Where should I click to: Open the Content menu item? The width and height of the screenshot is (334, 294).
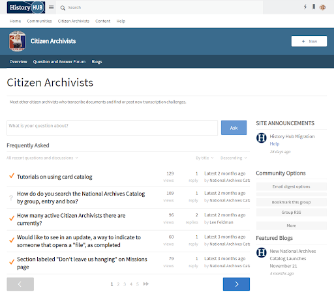coord(102,21)
